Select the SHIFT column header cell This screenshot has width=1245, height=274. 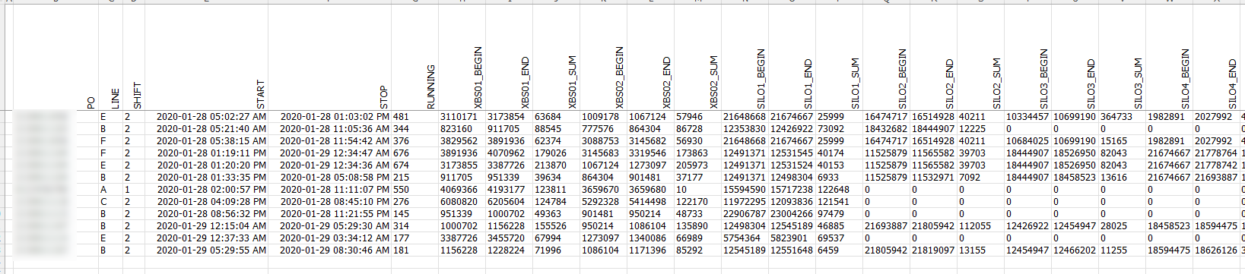(134, 58)
